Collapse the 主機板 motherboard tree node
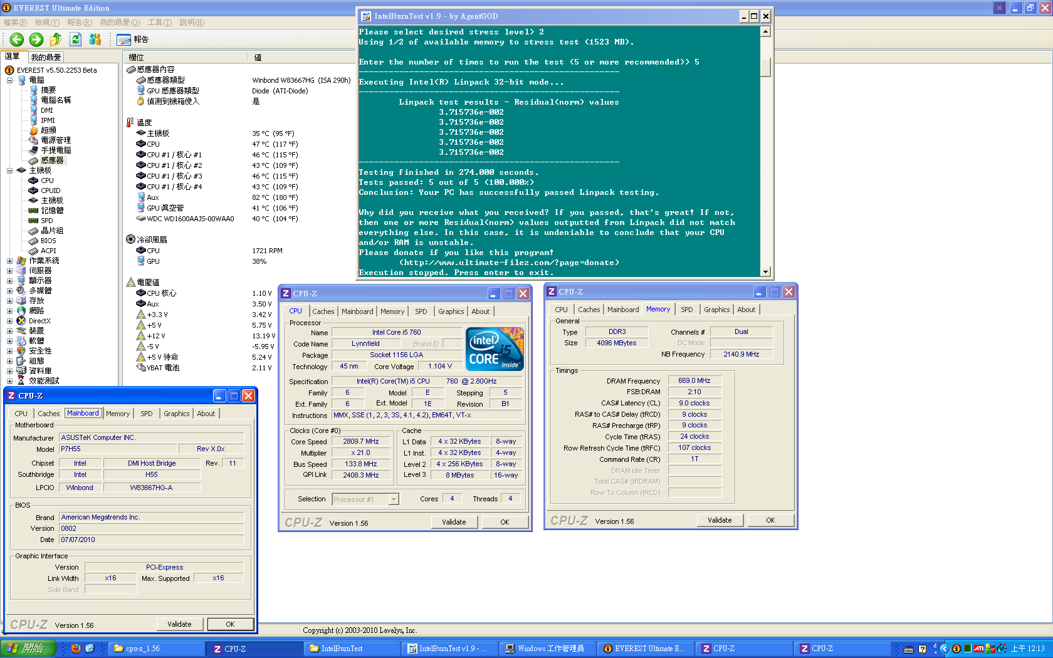The height and width of the screenshot is (658, 1053). coord(9,170)
